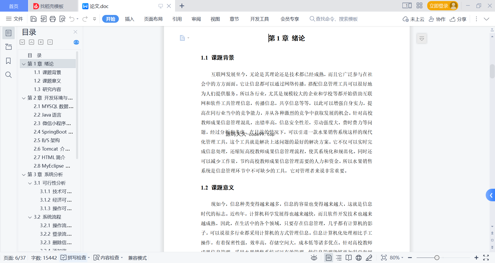Click the Redo arrow

click(x=85, y=19)
